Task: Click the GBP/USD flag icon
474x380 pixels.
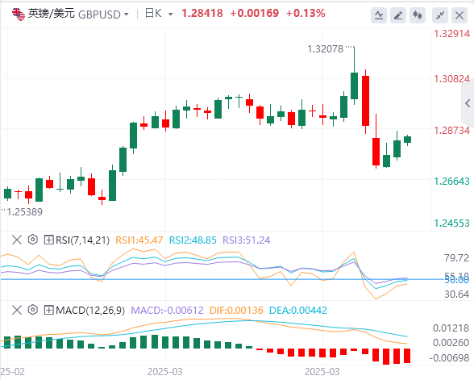Action: coord(19,15)
